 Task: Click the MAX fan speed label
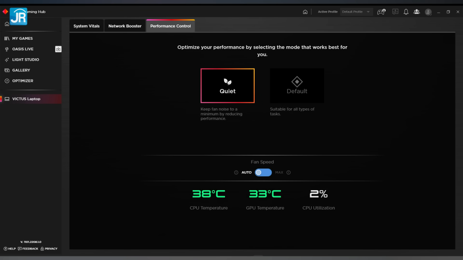point(279,173)
